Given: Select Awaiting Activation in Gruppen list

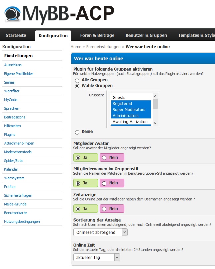Looking at the screenshot, I should (131, 121).
